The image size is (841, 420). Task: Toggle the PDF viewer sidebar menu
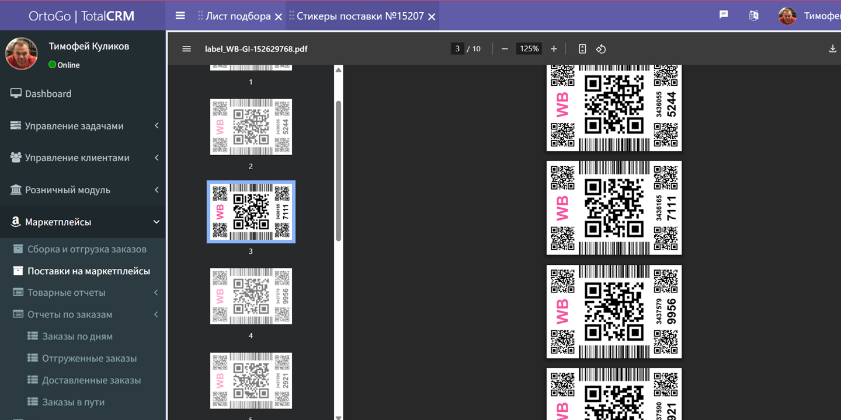point(186,48)
